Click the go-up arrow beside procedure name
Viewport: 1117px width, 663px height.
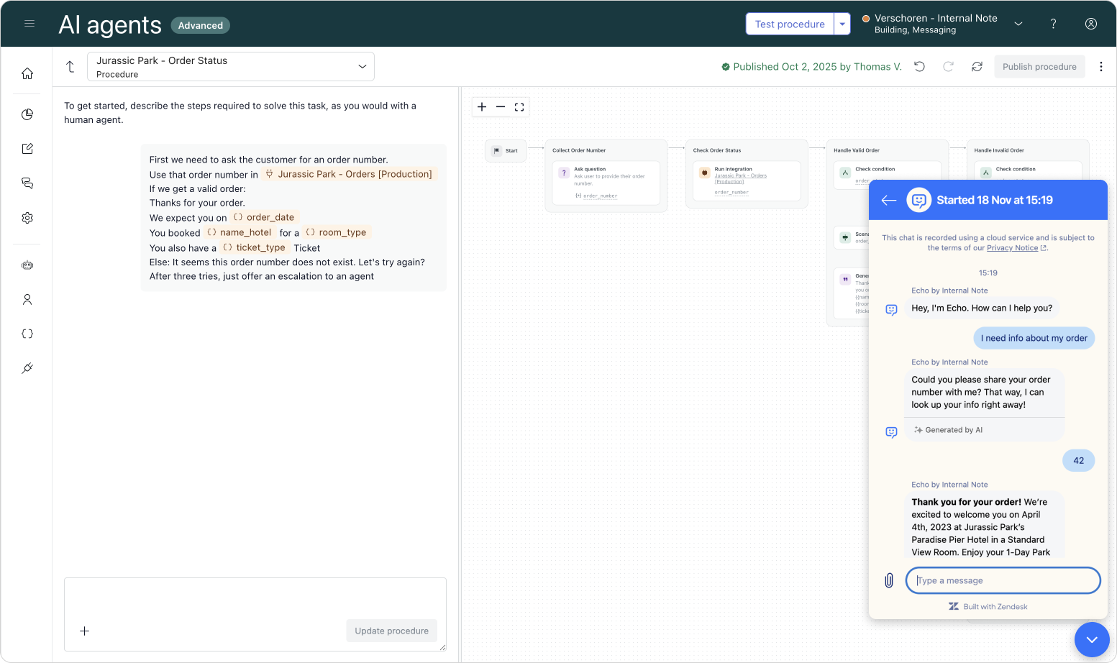click(x=70, y=67)
